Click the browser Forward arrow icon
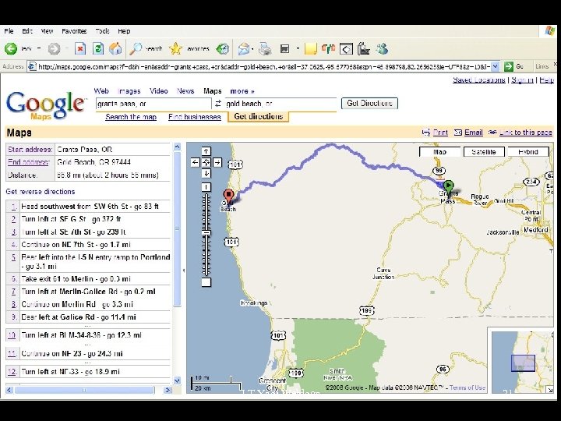This screenshot has width=561, height=421. (x=54, y=48)
